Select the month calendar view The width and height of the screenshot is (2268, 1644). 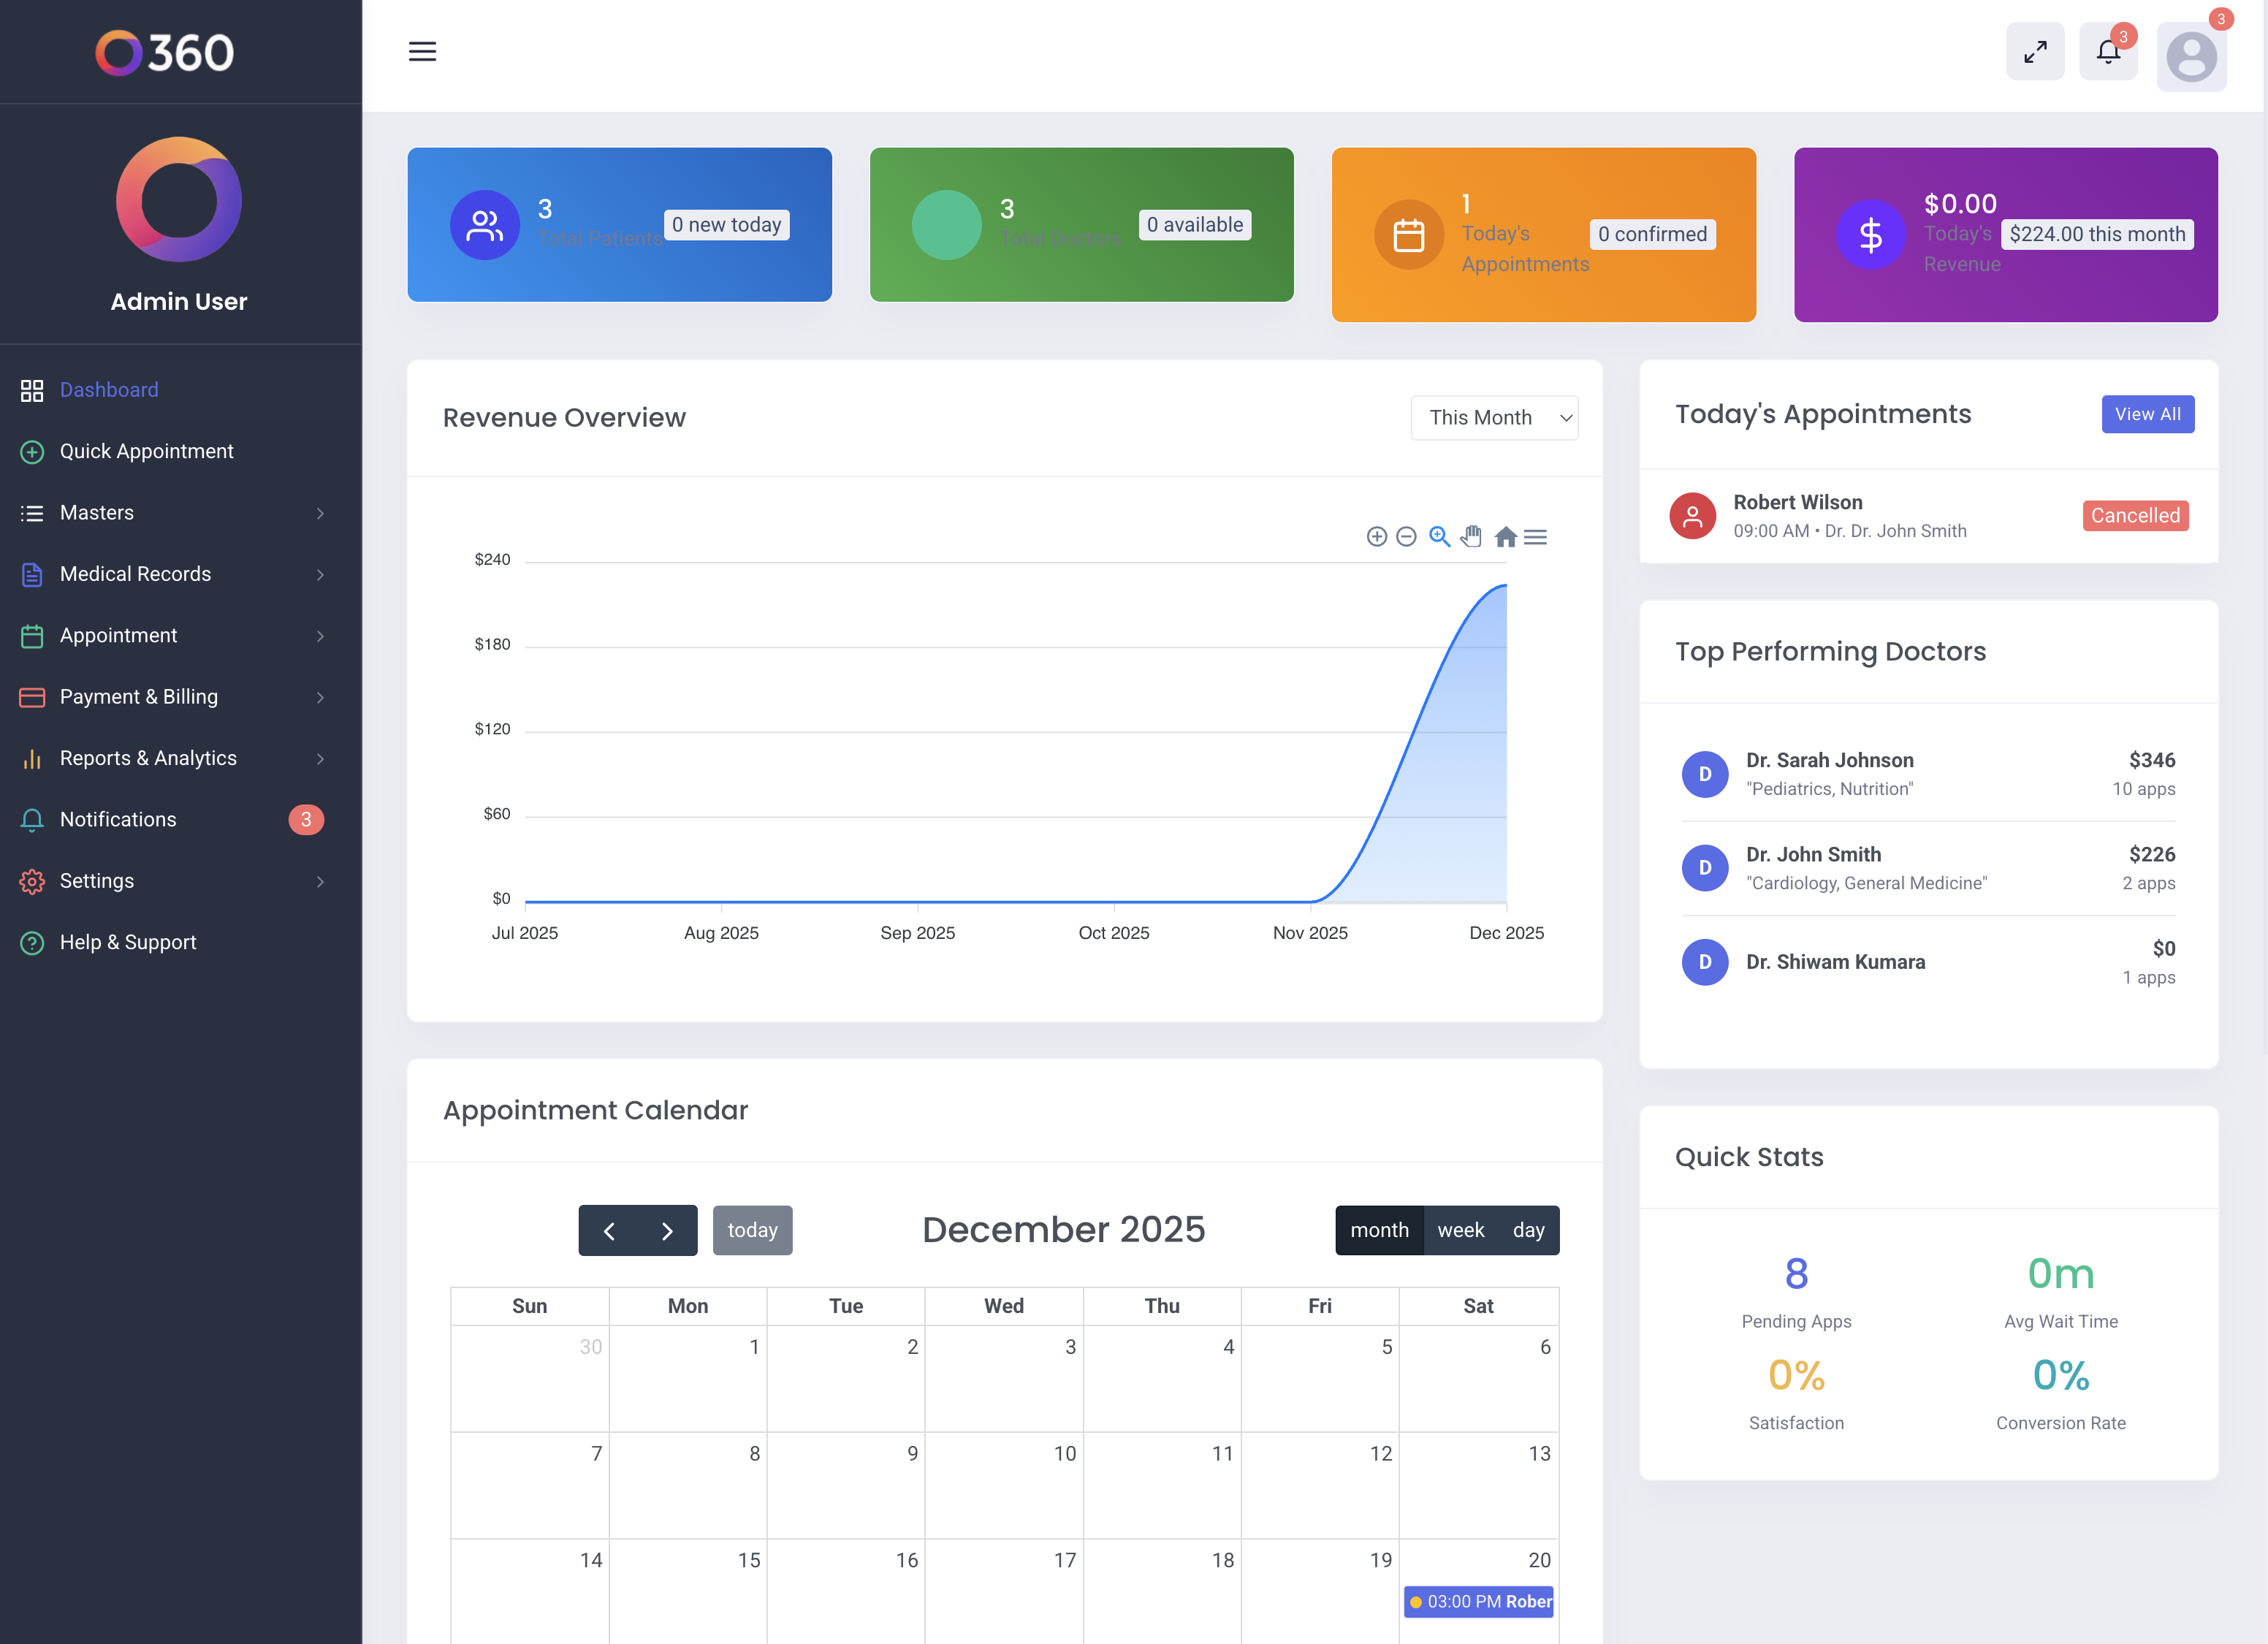[x=1379, y=1230]
